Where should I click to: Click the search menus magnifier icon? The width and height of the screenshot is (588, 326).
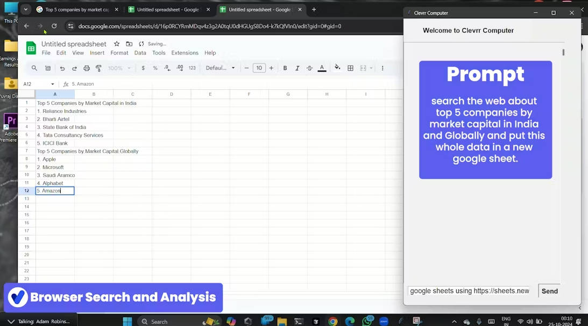[34, 68]
